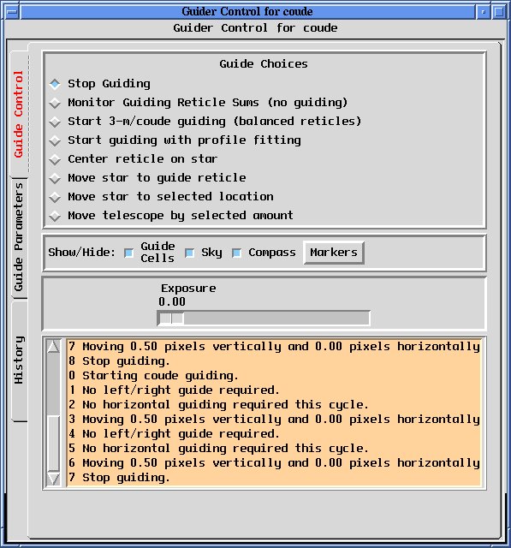
Task: Minimize the Guider Control window
Action: click(484, 12)
